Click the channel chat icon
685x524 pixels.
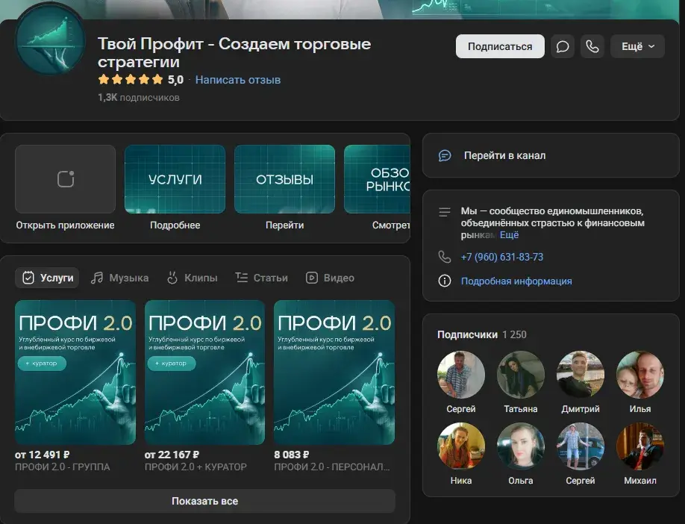coord(444,155)
